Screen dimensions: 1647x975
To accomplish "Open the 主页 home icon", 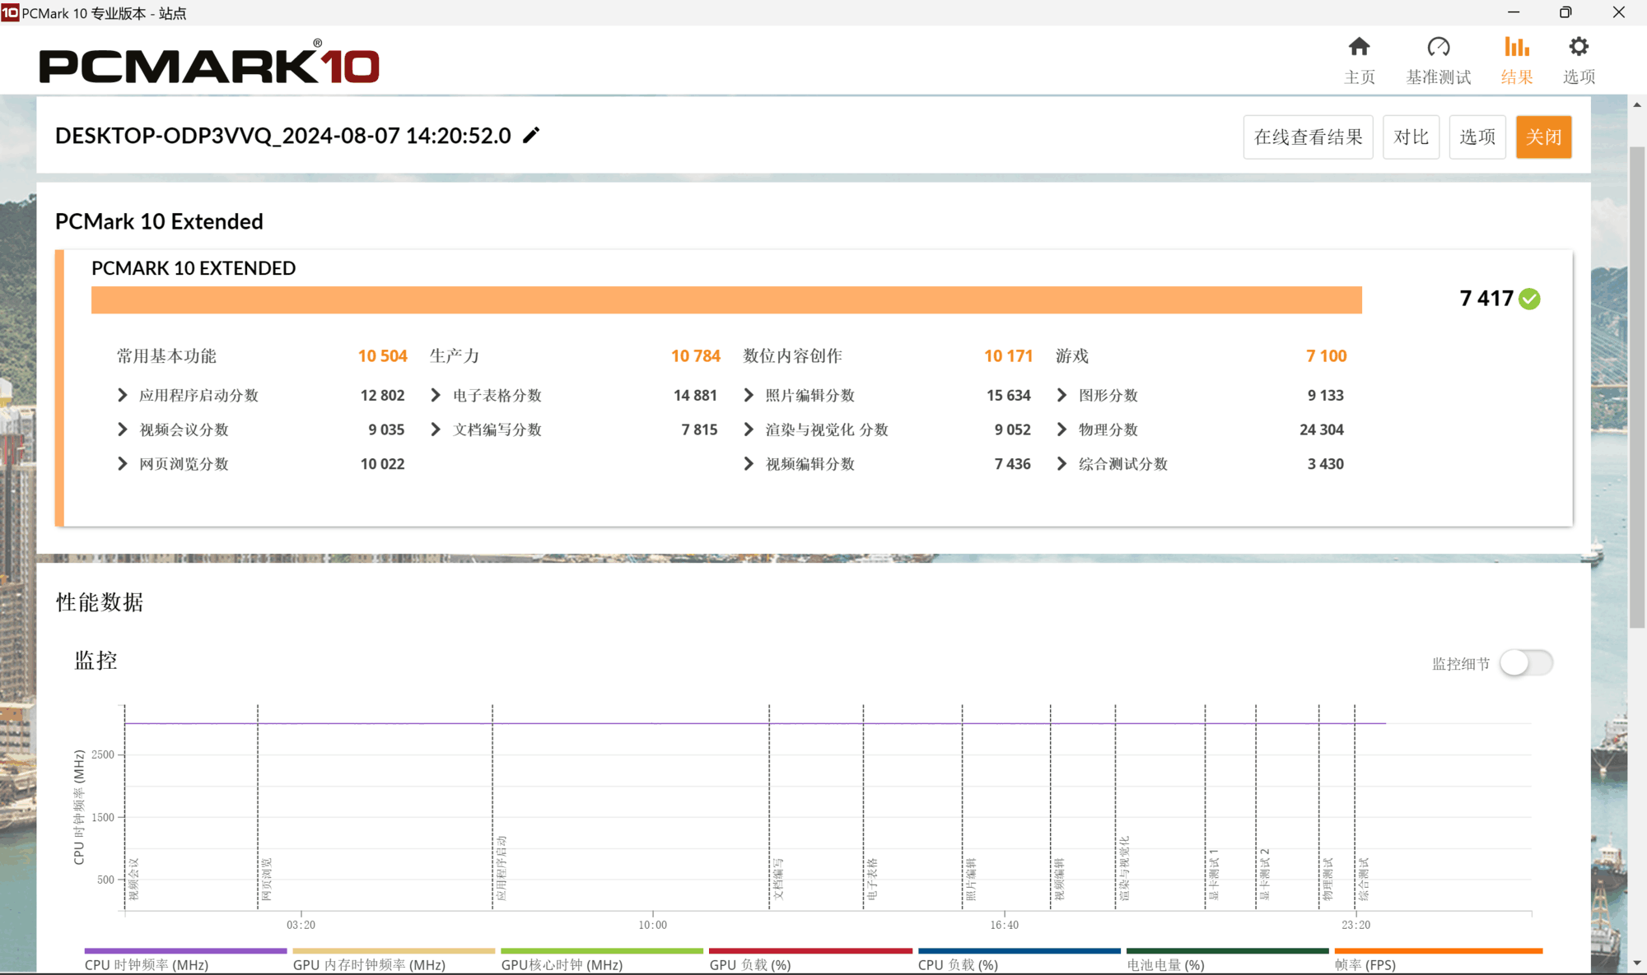I will (x=1359, y=47).
